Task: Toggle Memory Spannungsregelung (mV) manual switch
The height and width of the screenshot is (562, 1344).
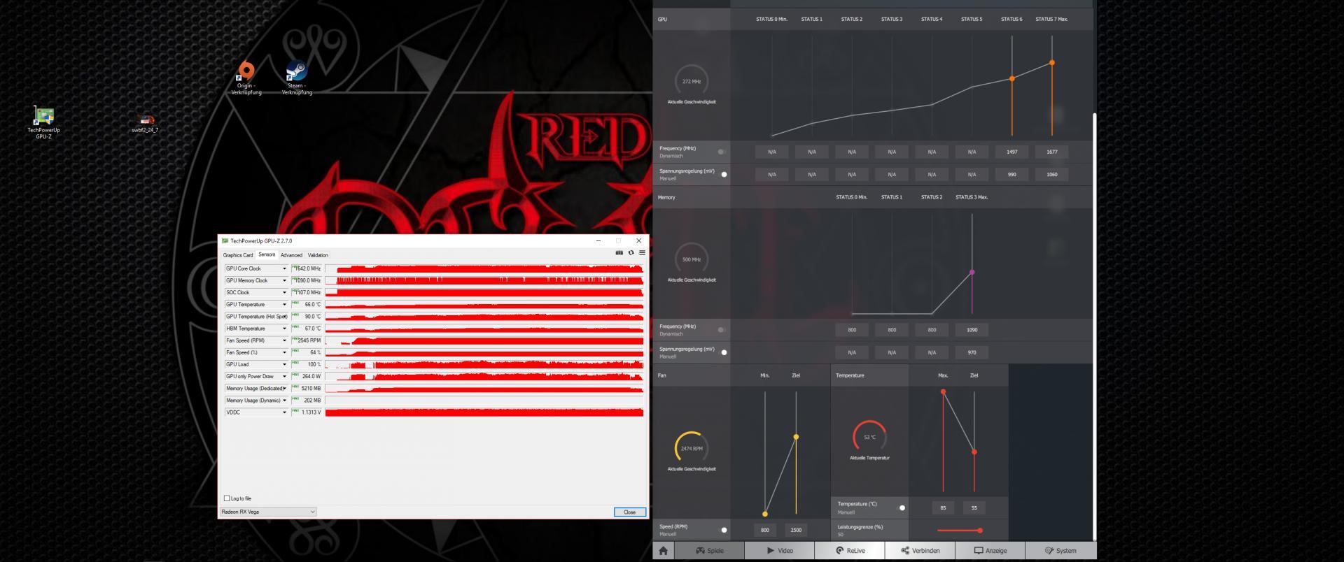Action: (722, 352)
